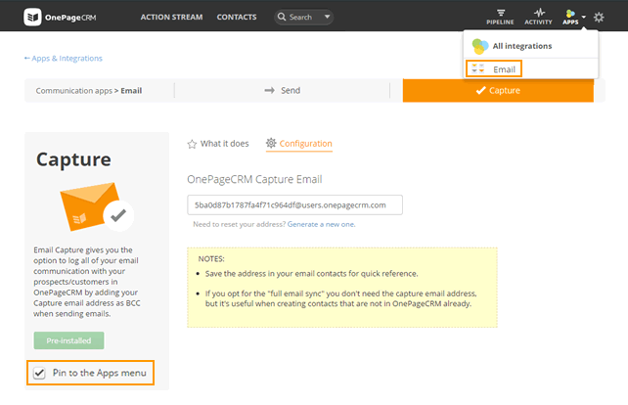
Task: Open the settings gear icon
Action: 599,18
